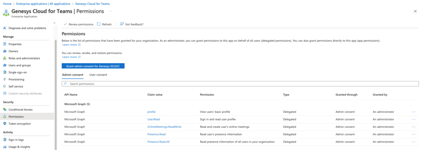
Task: Click the Got feedback person icon
Action: point(122,24)
